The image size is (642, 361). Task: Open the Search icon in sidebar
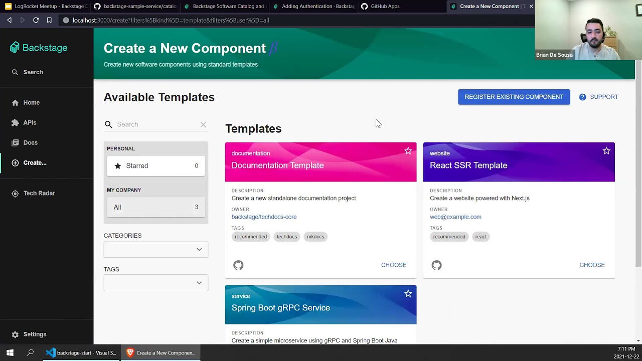pos(15,72)
